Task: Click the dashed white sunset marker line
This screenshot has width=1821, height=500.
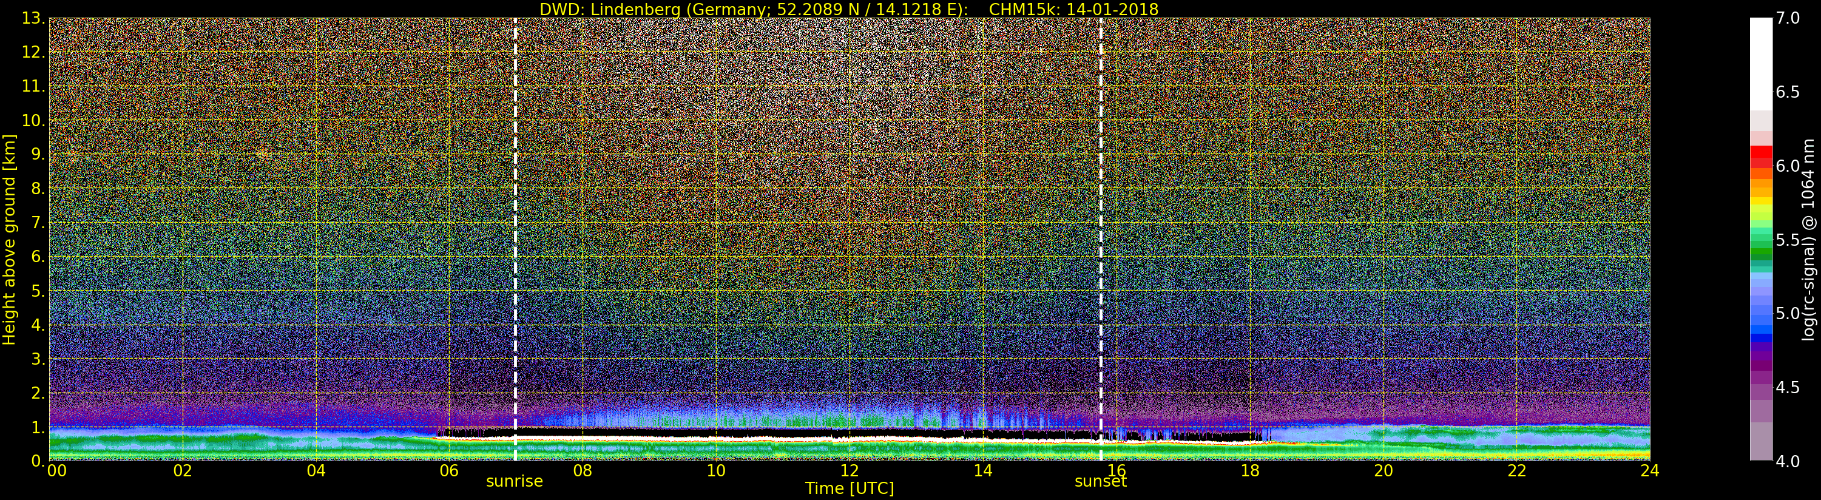Action: click(1101, 239)
